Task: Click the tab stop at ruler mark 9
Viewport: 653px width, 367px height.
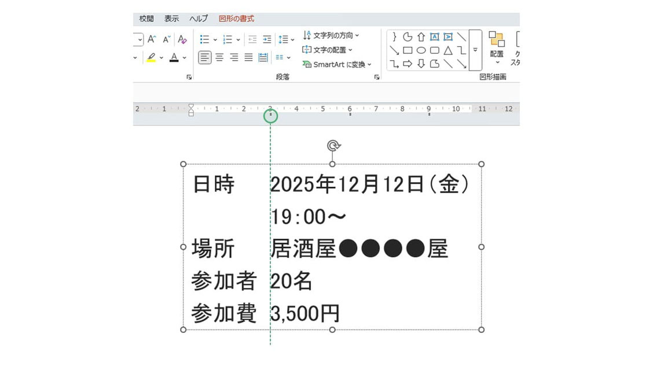Action: click(x=429, y=114)
